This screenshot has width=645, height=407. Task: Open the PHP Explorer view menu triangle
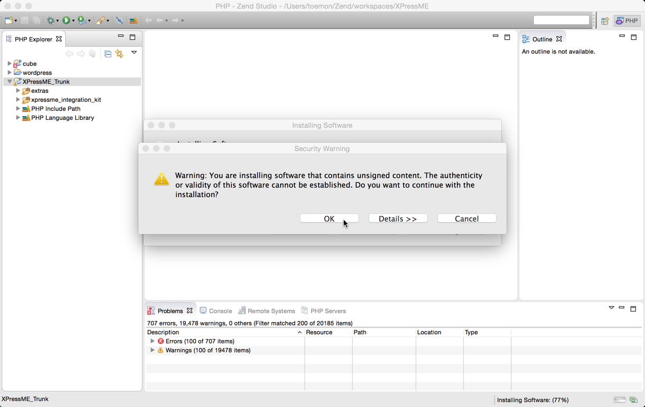134,52
